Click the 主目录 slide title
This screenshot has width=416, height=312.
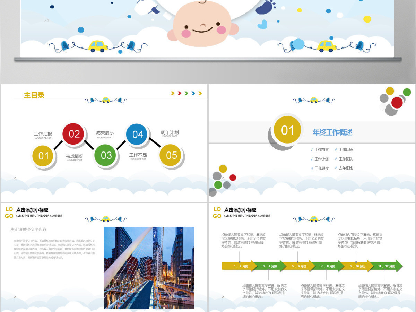[x=34, y=95]
